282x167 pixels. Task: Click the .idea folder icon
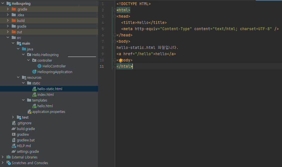14,15
